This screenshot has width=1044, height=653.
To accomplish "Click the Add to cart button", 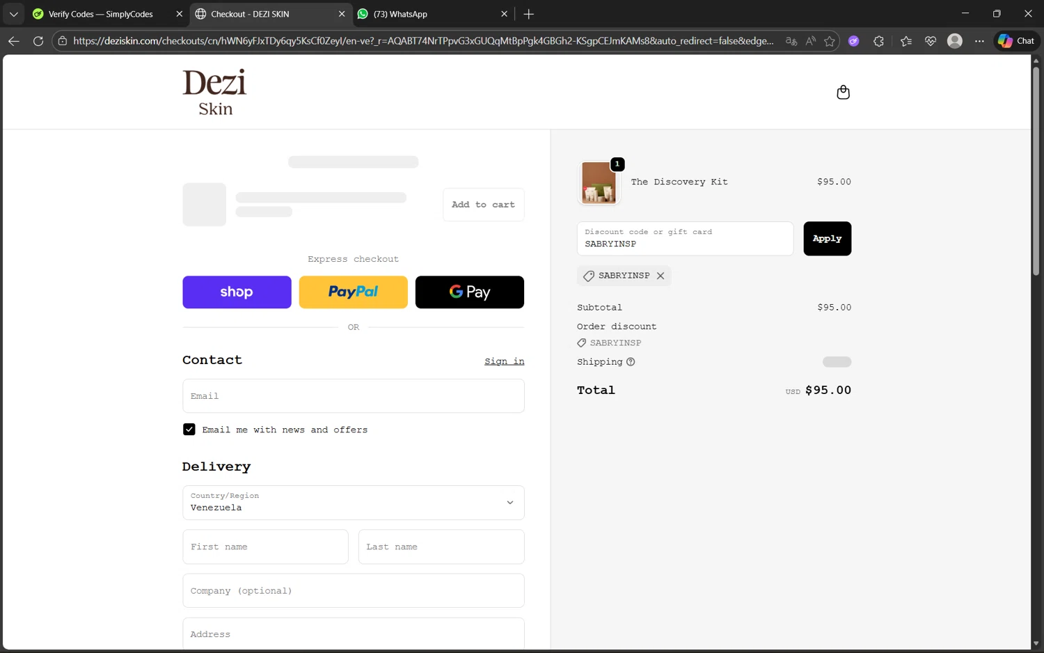I will click(483, 205).
